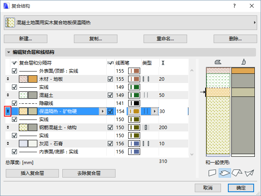Viewport: 261px width, 196px height.
Task: Select thickness value 20 of 木材 - 地板
Action: (162, 79)
